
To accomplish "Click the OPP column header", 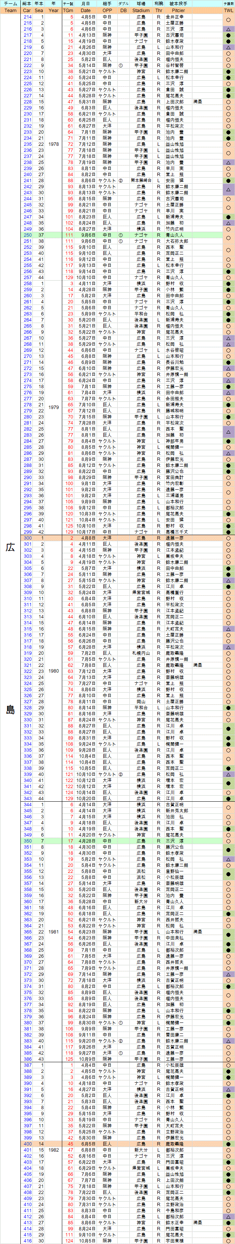I will pos(107,10).
